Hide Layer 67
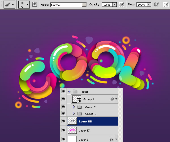The height and width of the screenshot is (142, 170). 63,130
